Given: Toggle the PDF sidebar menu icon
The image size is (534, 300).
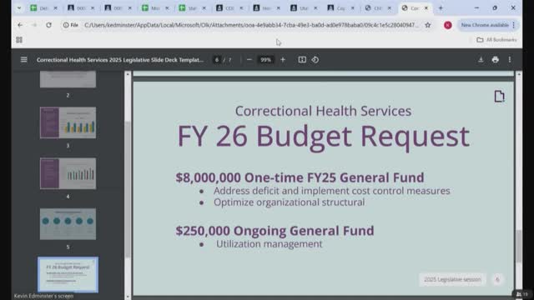Looking at the screenshot, I should click(x=24, y=60).
